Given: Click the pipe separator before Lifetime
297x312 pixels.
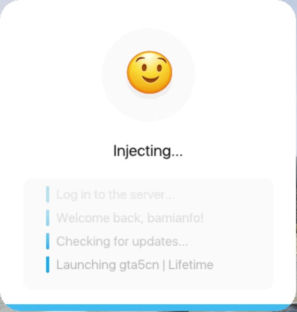Looking at the screenshot, I should [164, 265].
